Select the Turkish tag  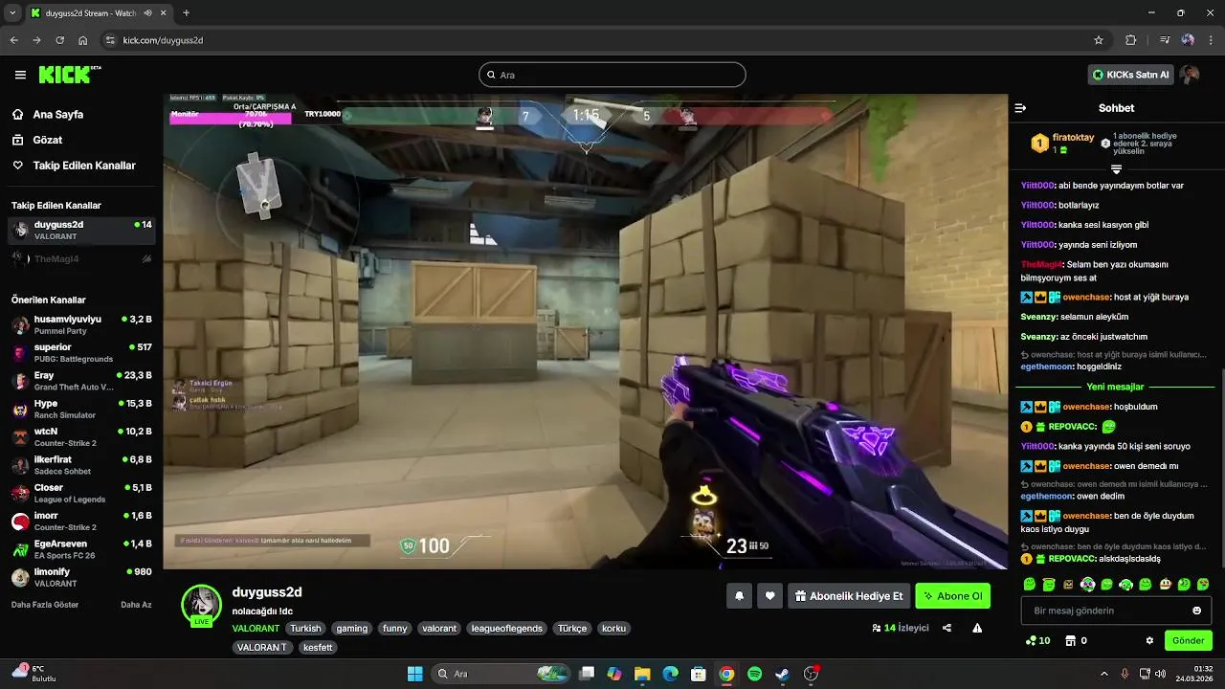(306, 629)
